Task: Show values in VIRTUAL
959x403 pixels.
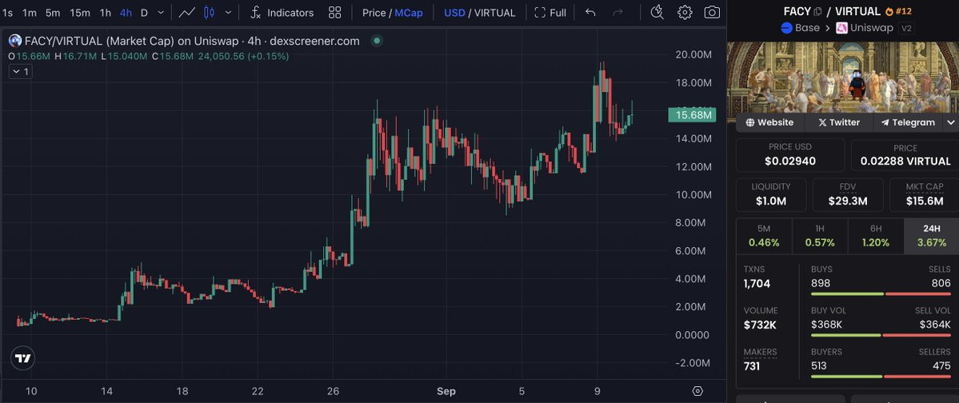Action: coord(495,12)
